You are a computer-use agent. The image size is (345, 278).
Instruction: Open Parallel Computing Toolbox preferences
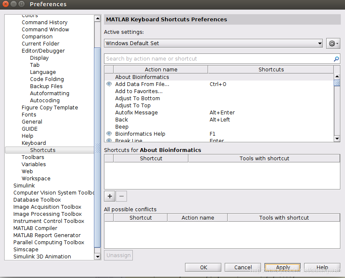pos(48,243)
